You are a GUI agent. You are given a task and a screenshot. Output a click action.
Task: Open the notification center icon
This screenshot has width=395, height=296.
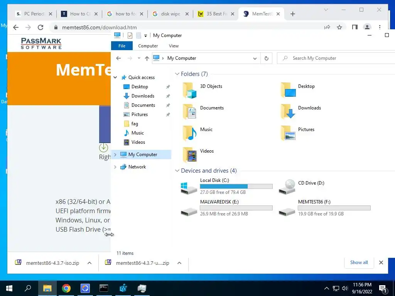click(x=383, y=288)
